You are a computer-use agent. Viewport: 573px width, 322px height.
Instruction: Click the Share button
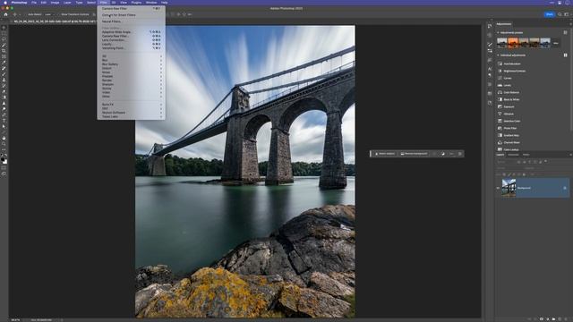[x=549, y=14]
